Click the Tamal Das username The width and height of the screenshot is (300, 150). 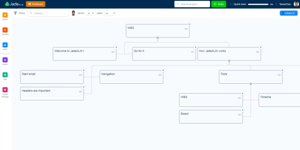point(285,4)
